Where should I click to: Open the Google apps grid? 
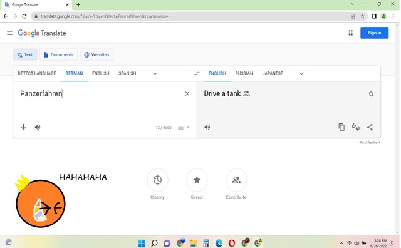coord(351,33)
